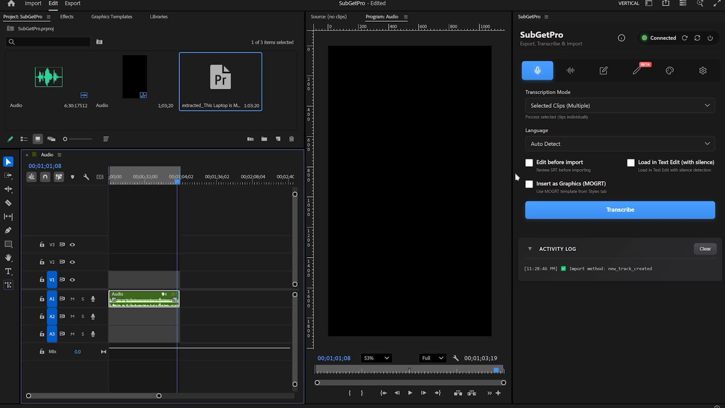725x408 pixels.
Task: Open SubGetPro styles palette tab
Action: (669, 71)
